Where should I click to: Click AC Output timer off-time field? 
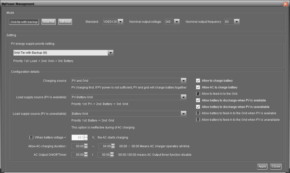point(104,155)
